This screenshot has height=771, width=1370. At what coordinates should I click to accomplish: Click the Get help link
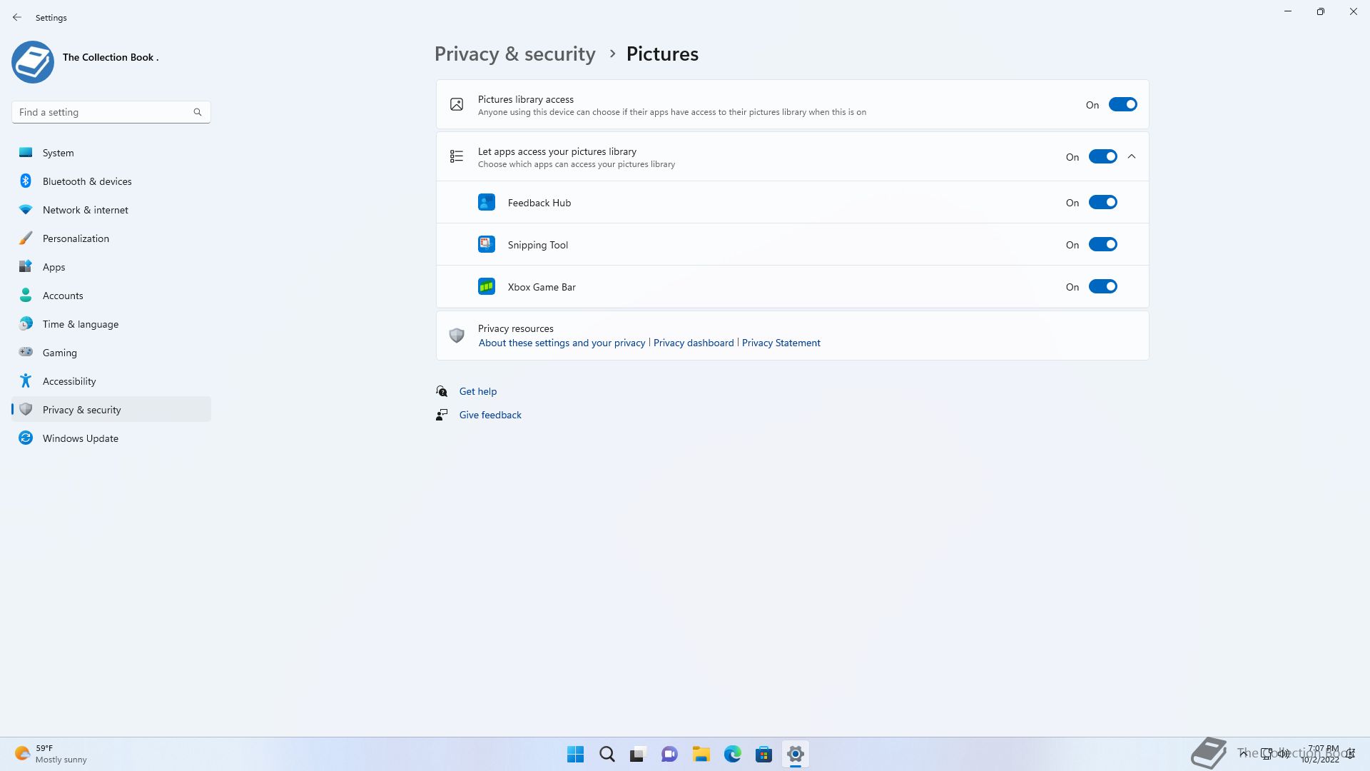[477, 391]
